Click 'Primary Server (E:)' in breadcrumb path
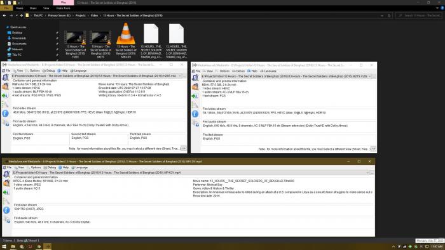This screenshot has width=445, height=250. 59,16
